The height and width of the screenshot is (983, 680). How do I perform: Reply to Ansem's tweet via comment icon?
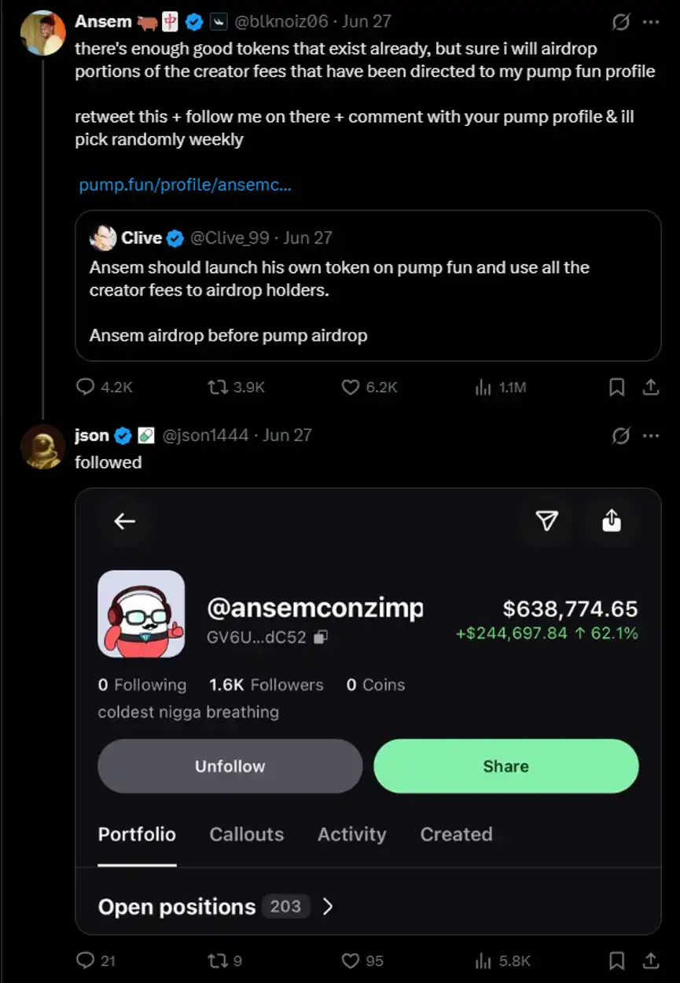86,387
